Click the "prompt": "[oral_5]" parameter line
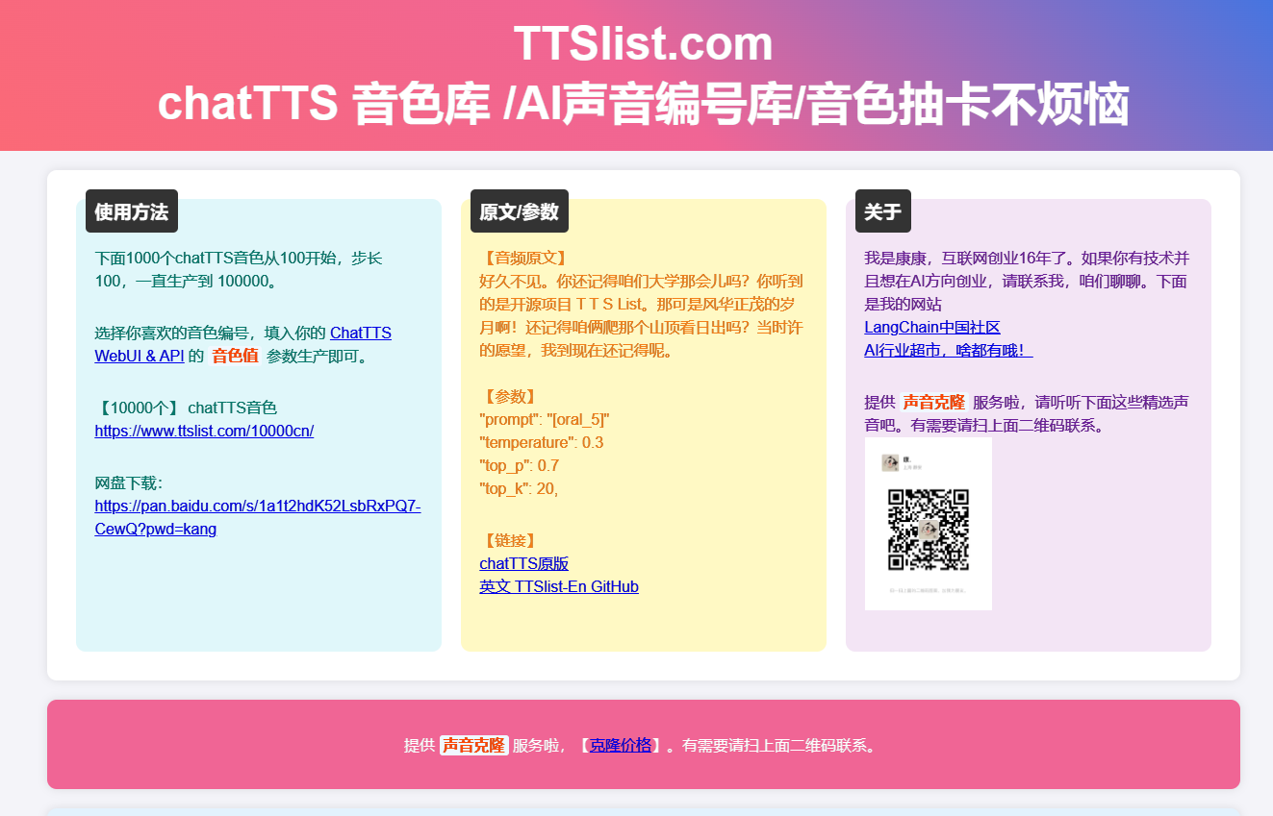The height and width of the screenshot is (816, 1273). pos(544,420)
